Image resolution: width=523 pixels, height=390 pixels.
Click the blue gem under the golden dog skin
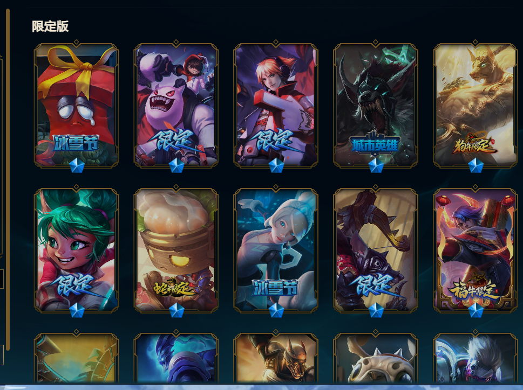point(476,165)
